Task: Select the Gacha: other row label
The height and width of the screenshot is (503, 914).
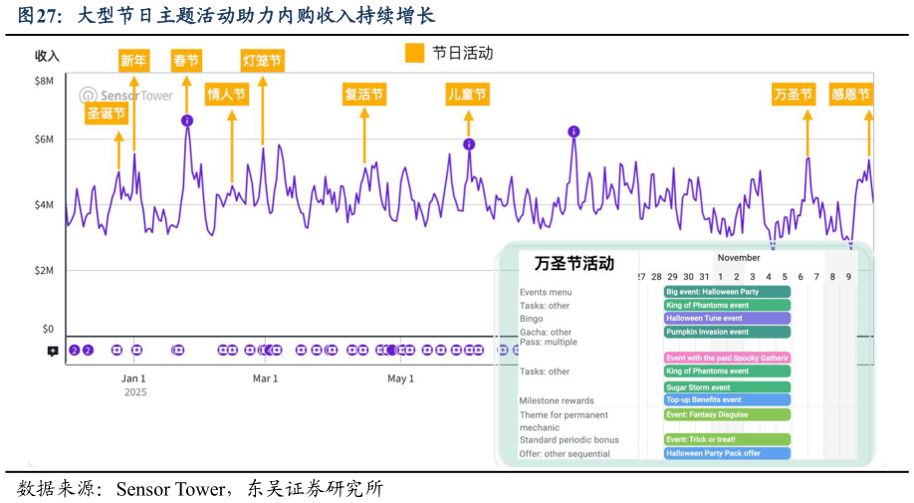Action: (546, 333)
